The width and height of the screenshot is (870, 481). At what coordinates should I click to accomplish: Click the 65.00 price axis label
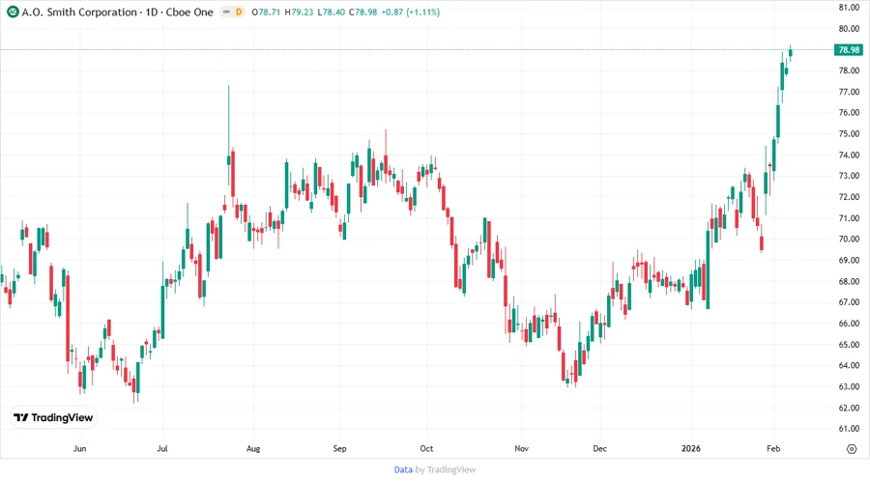849,344
